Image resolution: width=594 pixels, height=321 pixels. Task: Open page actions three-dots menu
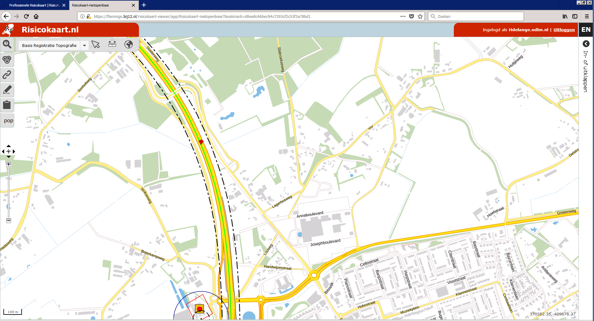pos(403,16)
